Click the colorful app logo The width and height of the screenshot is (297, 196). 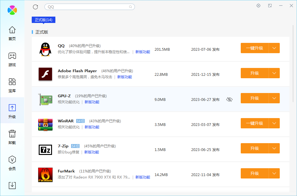coord(12,10)
